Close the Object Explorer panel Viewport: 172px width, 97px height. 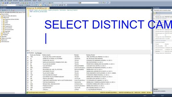click(x=25, y=8)
